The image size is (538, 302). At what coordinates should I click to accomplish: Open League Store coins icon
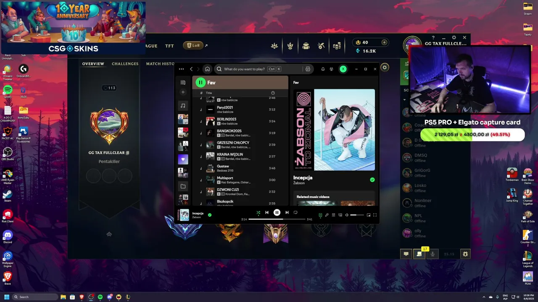click(337, 46)
